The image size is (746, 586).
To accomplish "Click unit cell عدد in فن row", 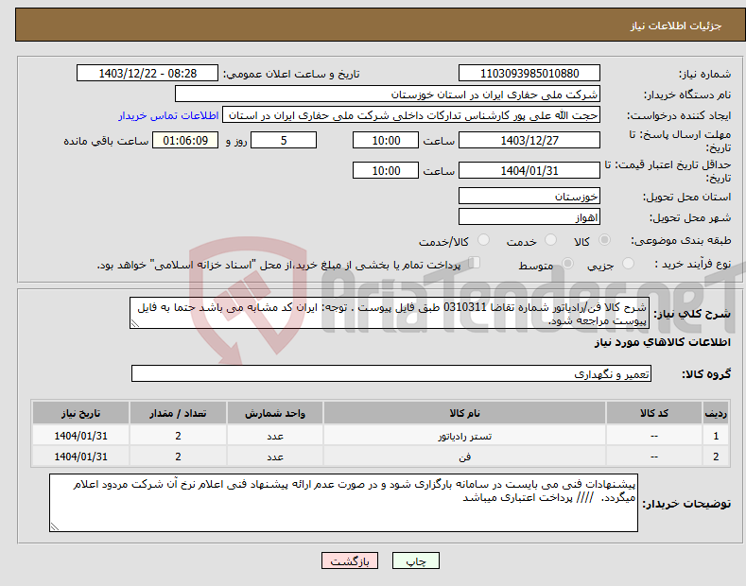I will [275, 457].
